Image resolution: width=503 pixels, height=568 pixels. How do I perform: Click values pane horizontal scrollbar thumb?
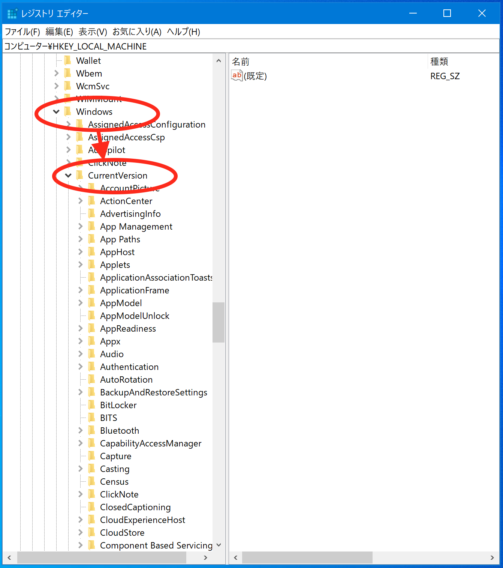[307, 557]
